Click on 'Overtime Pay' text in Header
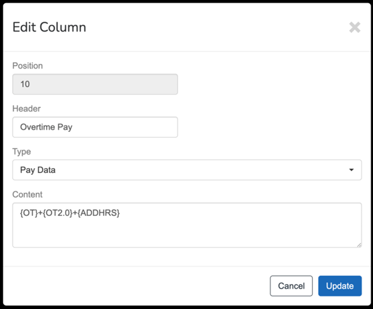The image size is (373, 309). coord(46,127)
